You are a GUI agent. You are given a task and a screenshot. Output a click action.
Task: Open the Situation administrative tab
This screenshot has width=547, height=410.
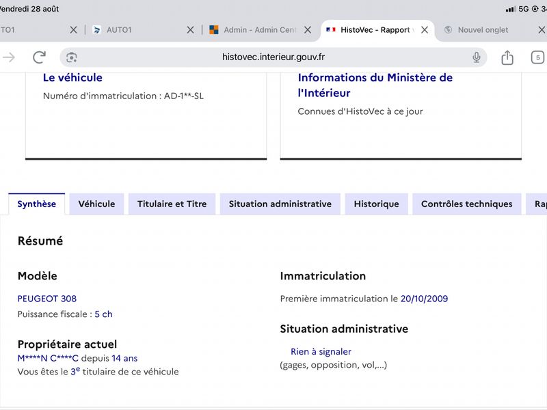280,204
